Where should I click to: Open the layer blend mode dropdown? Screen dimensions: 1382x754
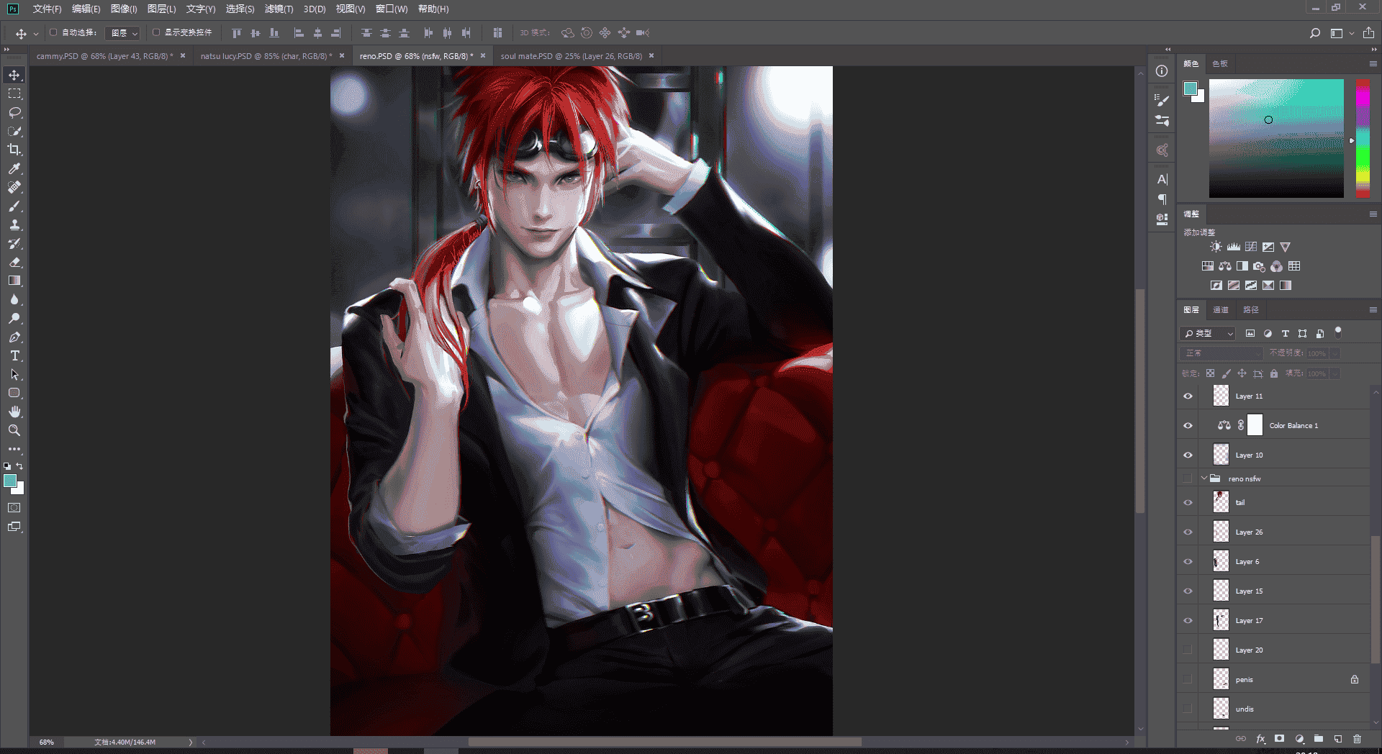pos(1221,353)
